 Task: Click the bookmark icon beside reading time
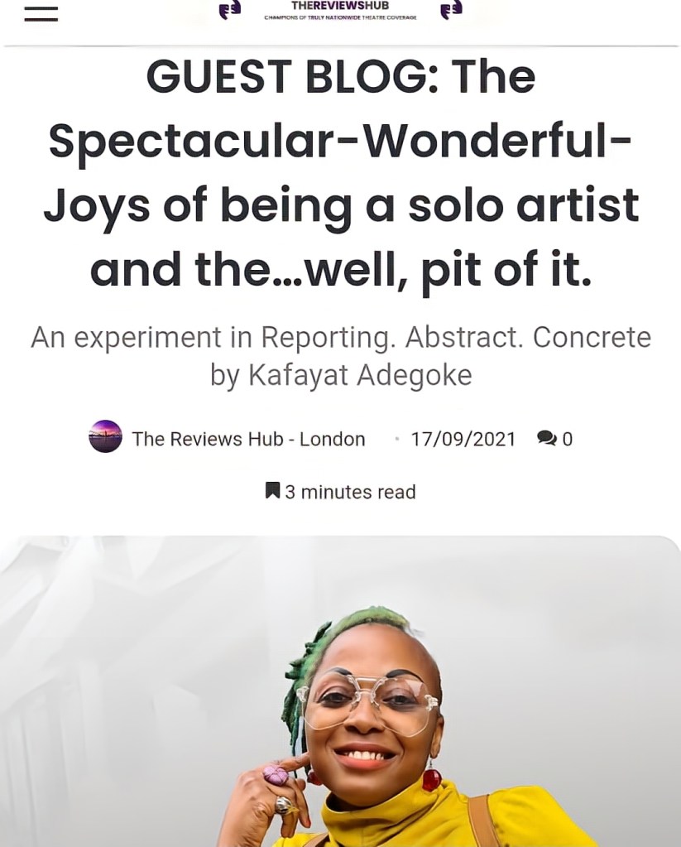(x=272, y=491)
